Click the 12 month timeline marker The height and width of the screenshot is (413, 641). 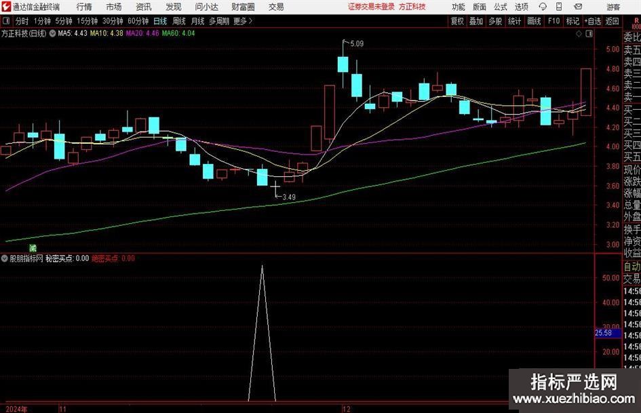346,409
